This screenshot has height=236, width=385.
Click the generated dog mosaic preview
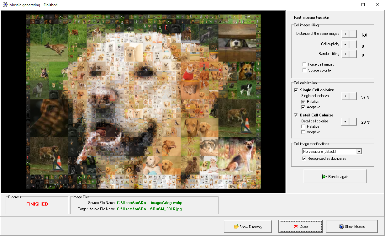(143, 100)
